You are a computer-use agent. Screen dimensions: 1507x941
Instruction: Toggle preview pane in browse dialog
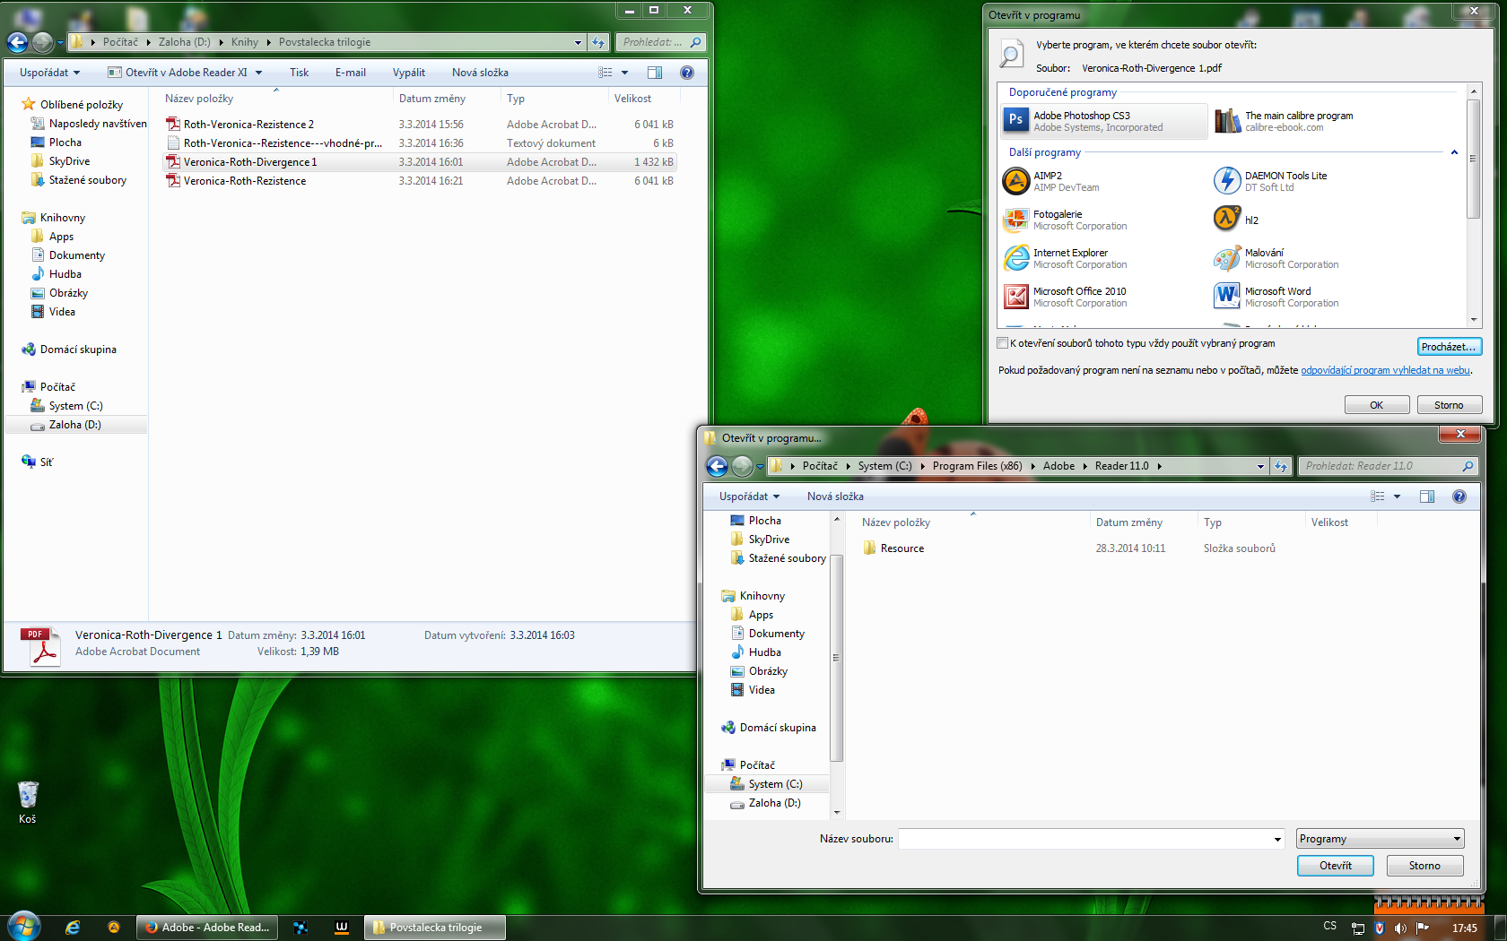coord(1427,496)
